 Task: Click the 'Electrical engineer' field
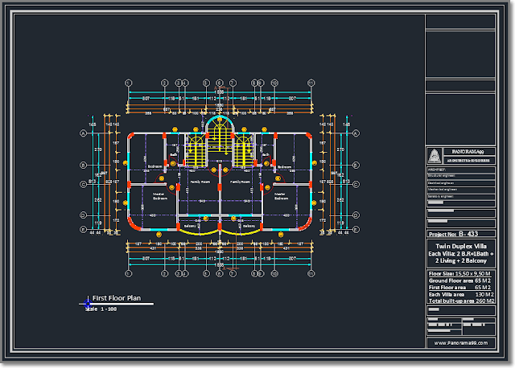click(x=461, y=183)
